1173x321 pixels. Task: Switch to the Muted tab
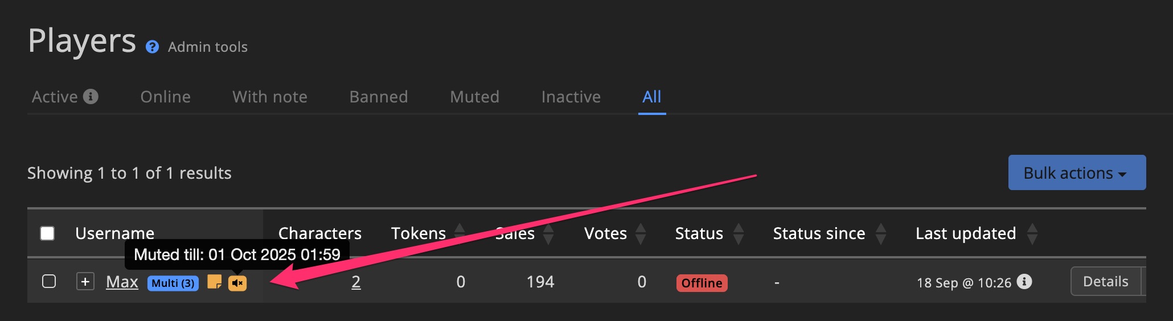pos(474,97)
